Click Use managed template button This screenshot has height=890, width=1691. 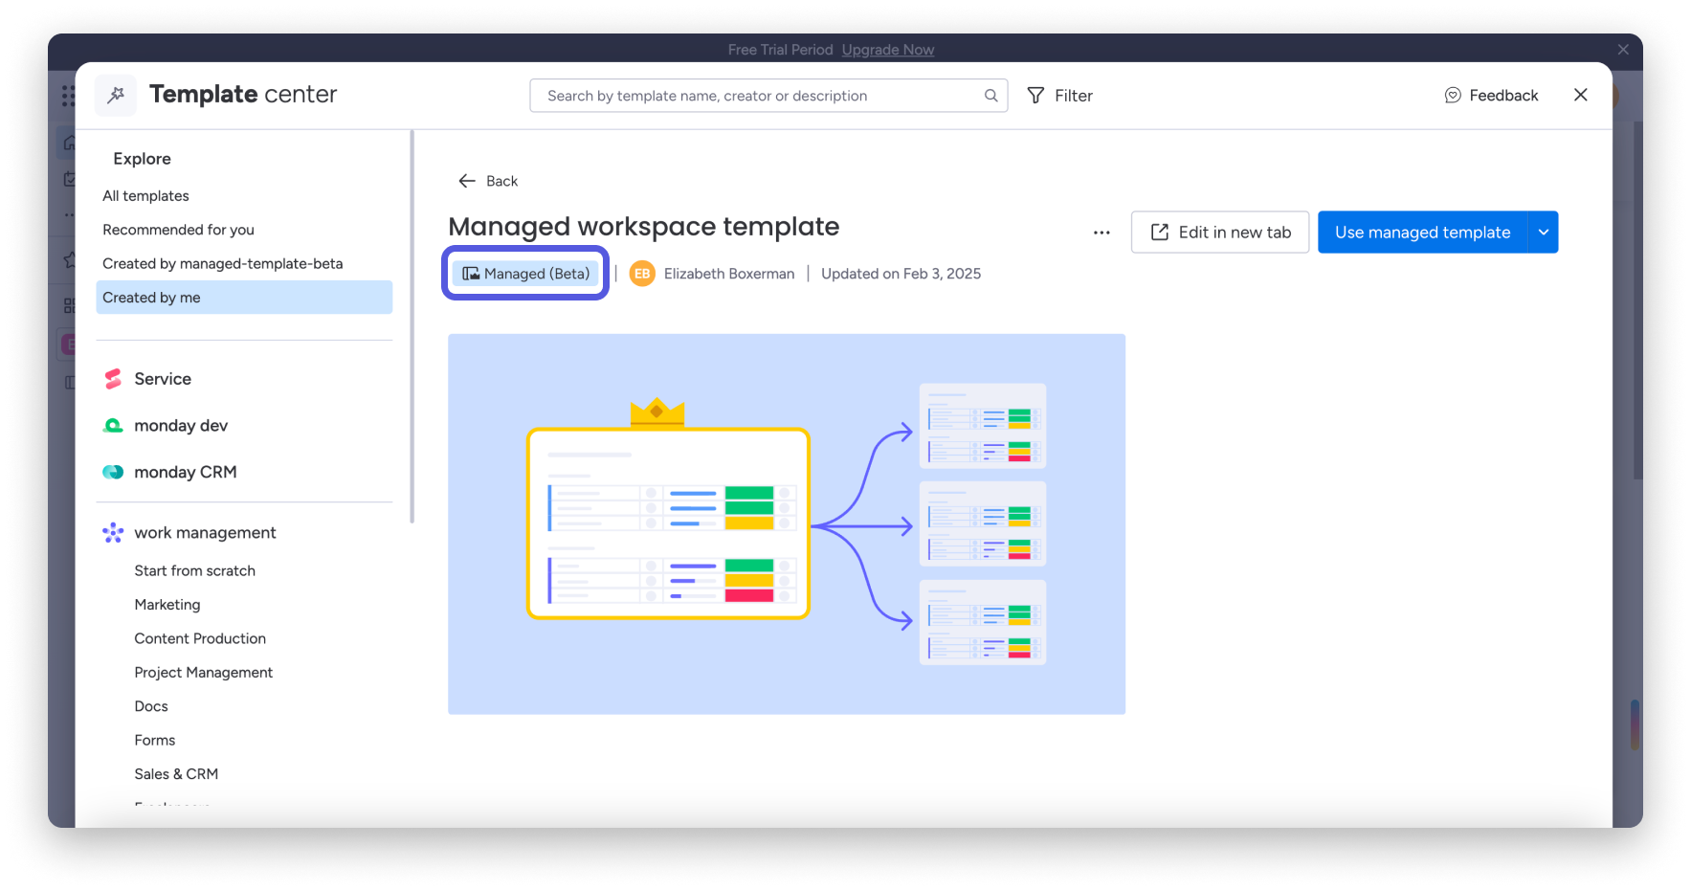pos(1423,233)
